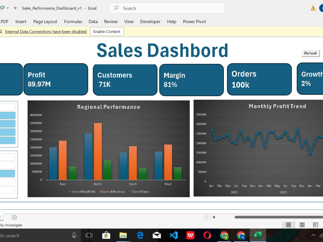The height and width of the screenshot is (242, 323).
Task: Add a new sheet with plus icon
Action: (14, 217)
